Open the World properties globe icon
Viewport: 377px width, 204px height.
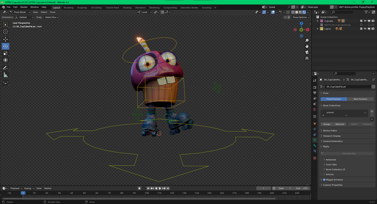(314, 109)
